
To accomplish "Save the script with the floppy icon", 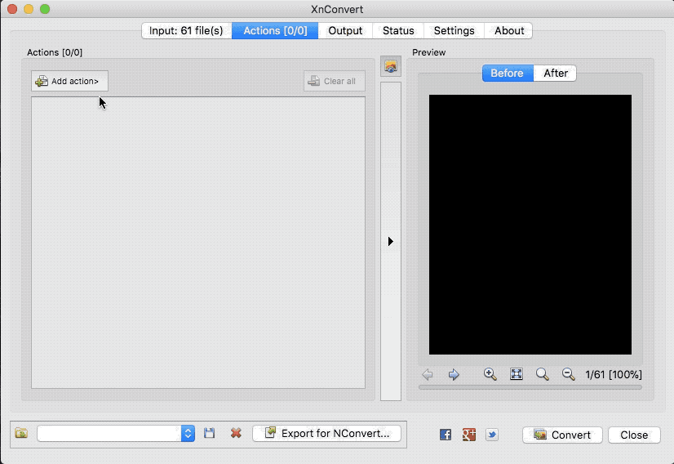I will [x=210, y=433].
